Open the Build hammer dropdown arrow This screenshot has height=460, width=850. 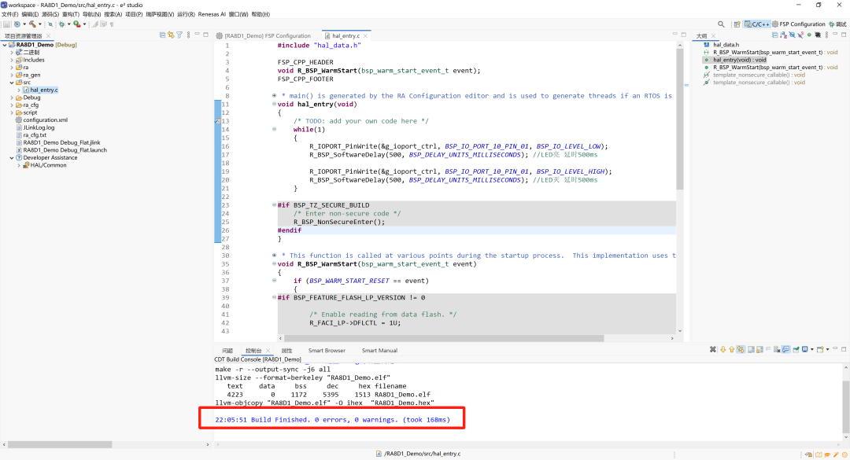(39, 24)
